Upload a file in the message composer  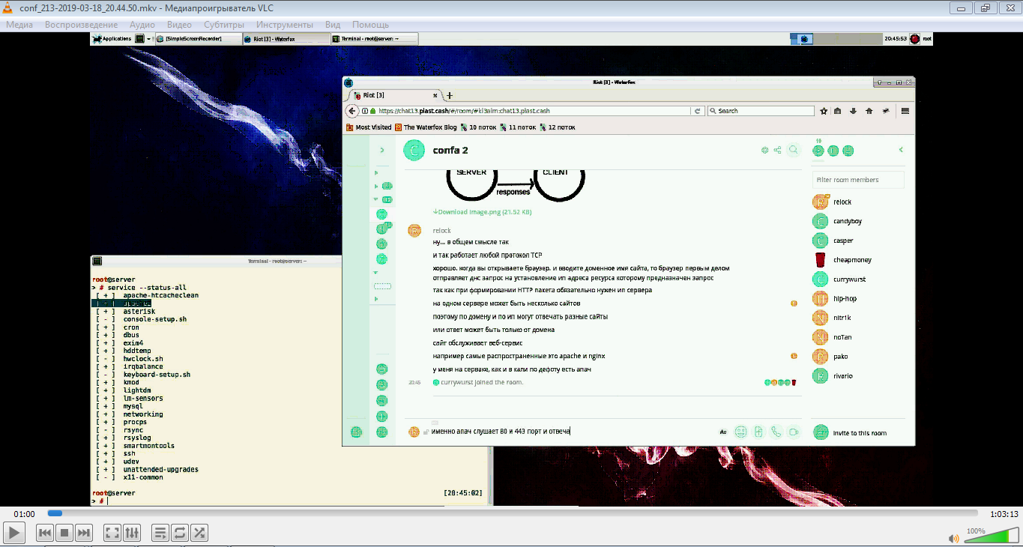(758, 432)
